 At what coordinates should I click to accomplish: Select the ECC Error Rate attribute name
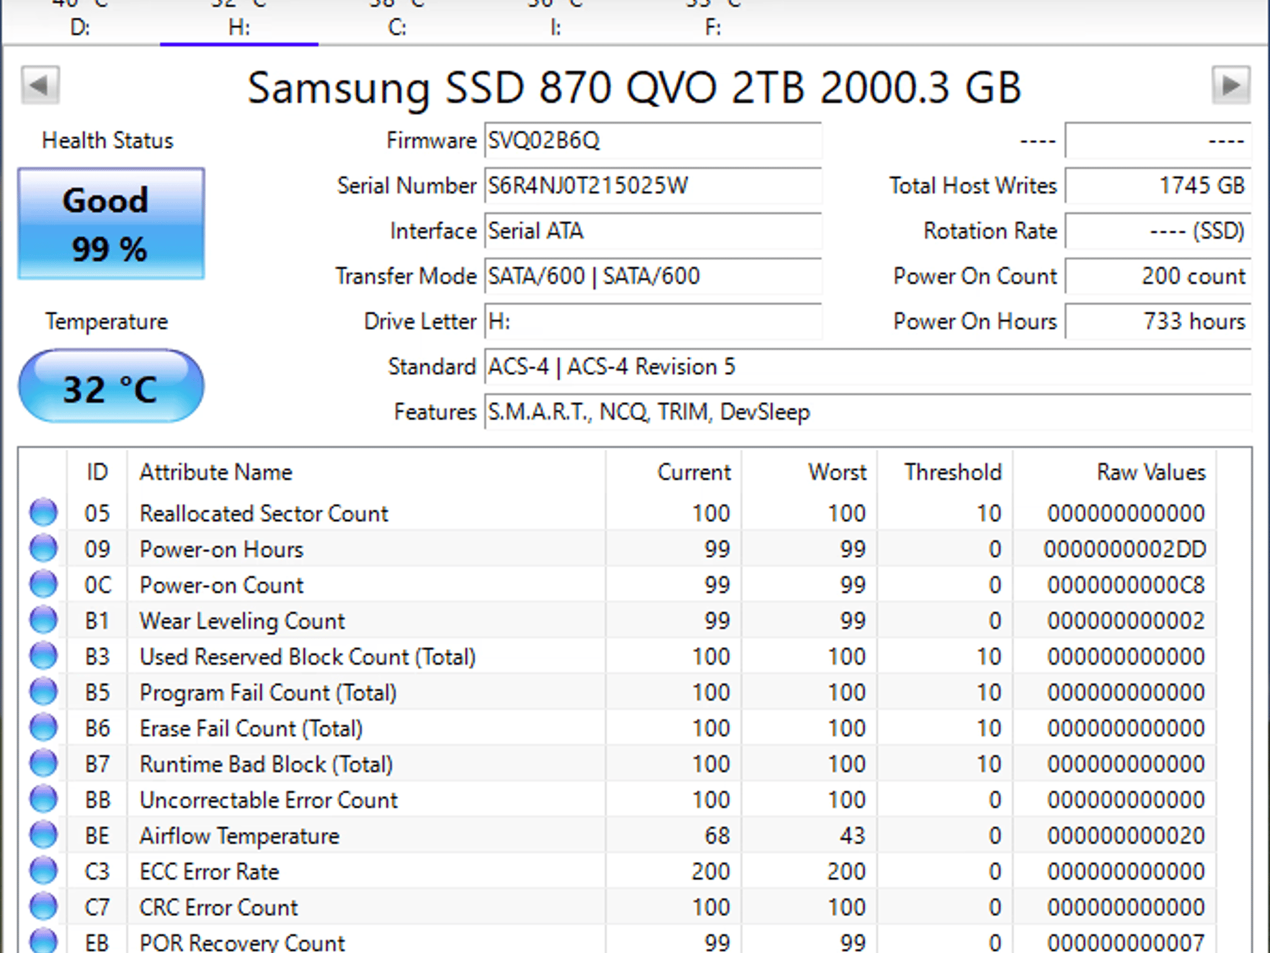[209, 872]
